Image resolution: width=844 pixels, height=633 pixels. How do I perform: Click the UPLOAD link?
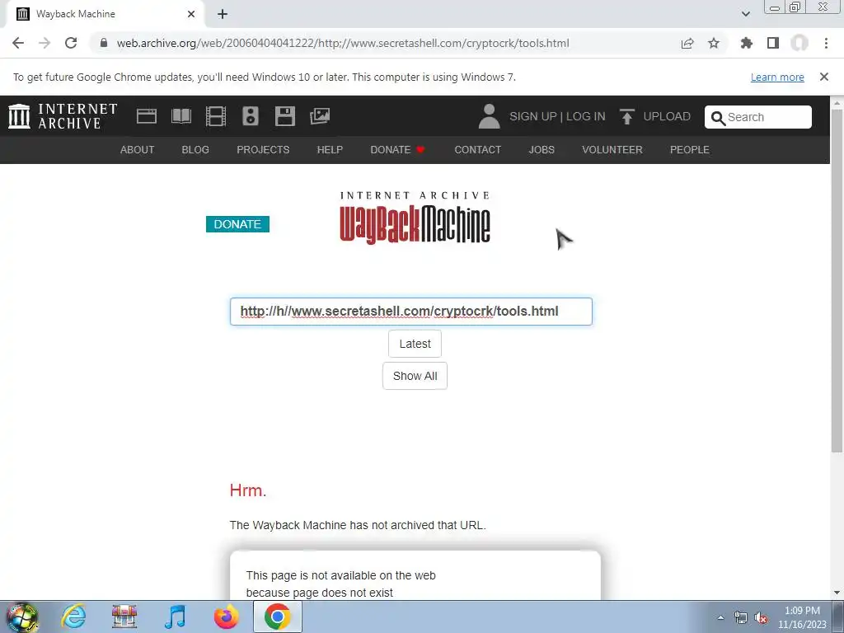667,116
